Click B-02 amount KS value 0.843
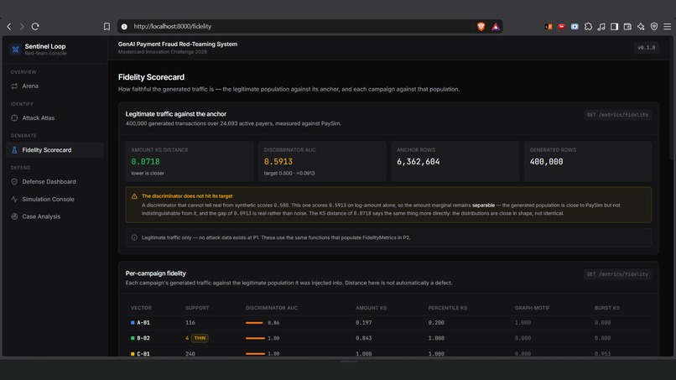The width and height of the screenshot is (676, 380). pyautogui.click(x=363, y=338)
